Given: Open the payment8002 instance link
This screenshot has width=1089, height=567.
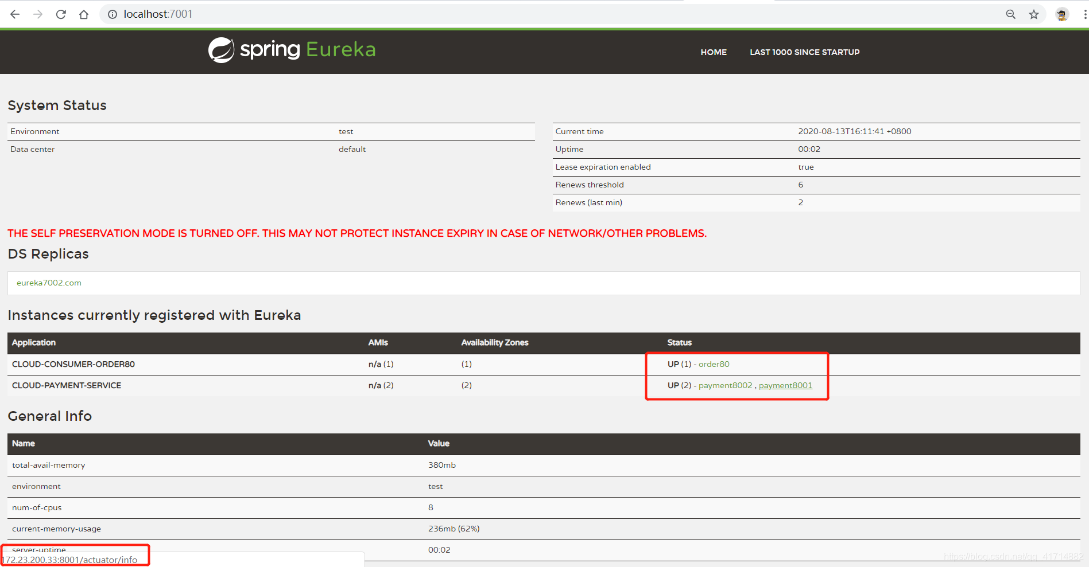Looking at the screenshot, I should pyautogui.click(x=725, y=385).
